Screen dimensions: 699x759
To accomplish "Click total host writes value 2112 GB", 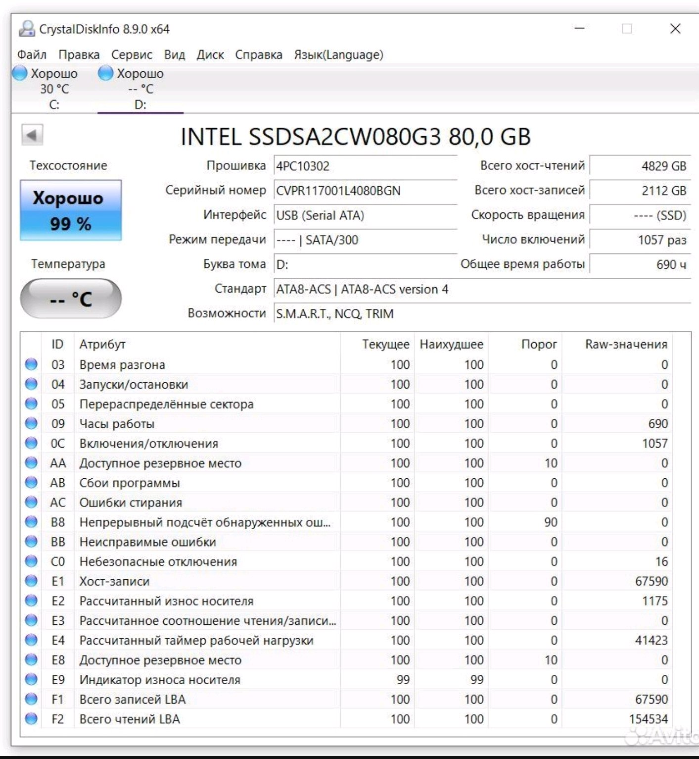I will [640, 191].
